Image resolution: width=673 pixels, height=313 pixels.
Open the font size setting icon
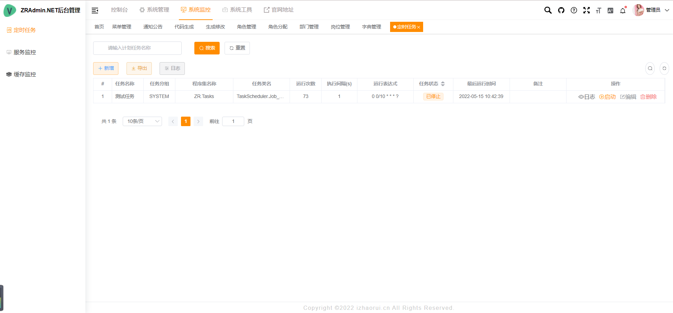tap(598, 11)
